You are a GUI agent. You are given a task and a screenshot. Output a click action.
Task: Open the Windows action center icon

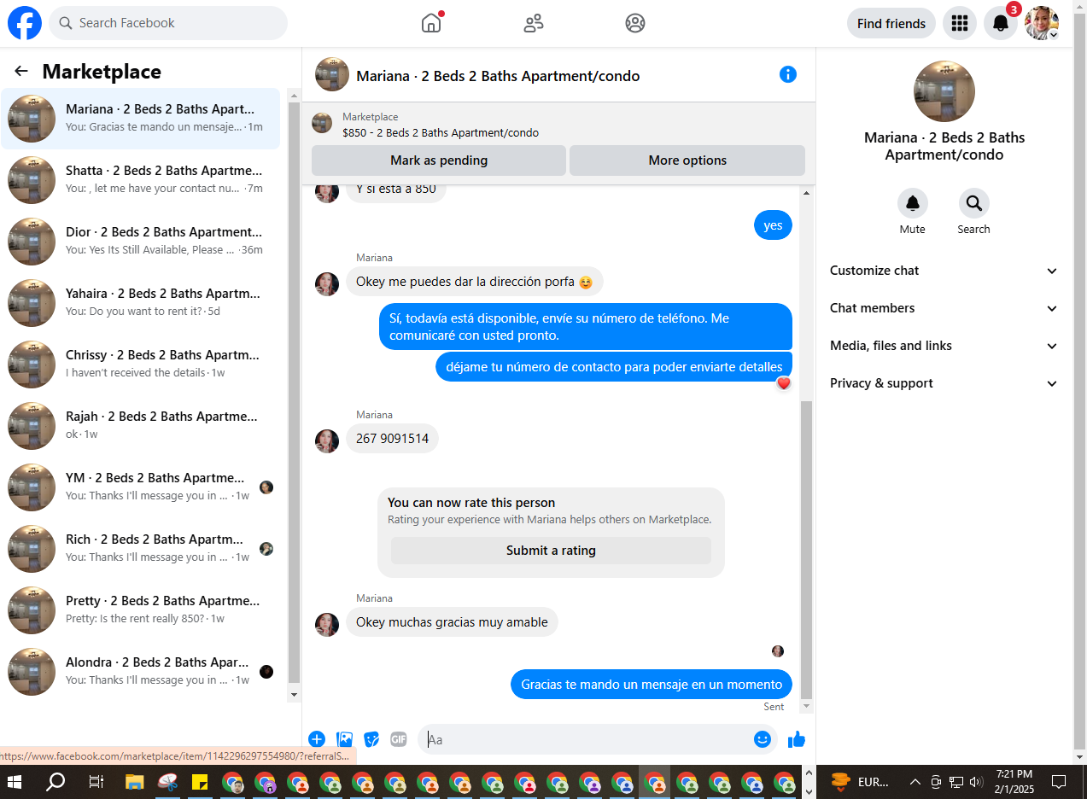tap(1059, 781)
